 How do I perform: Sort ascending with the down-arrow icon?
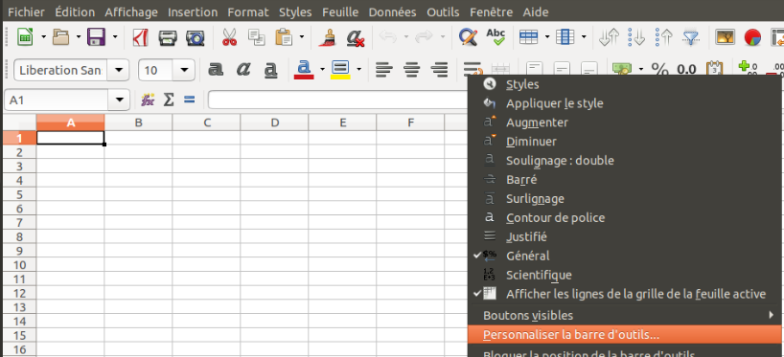pos(636,37)
